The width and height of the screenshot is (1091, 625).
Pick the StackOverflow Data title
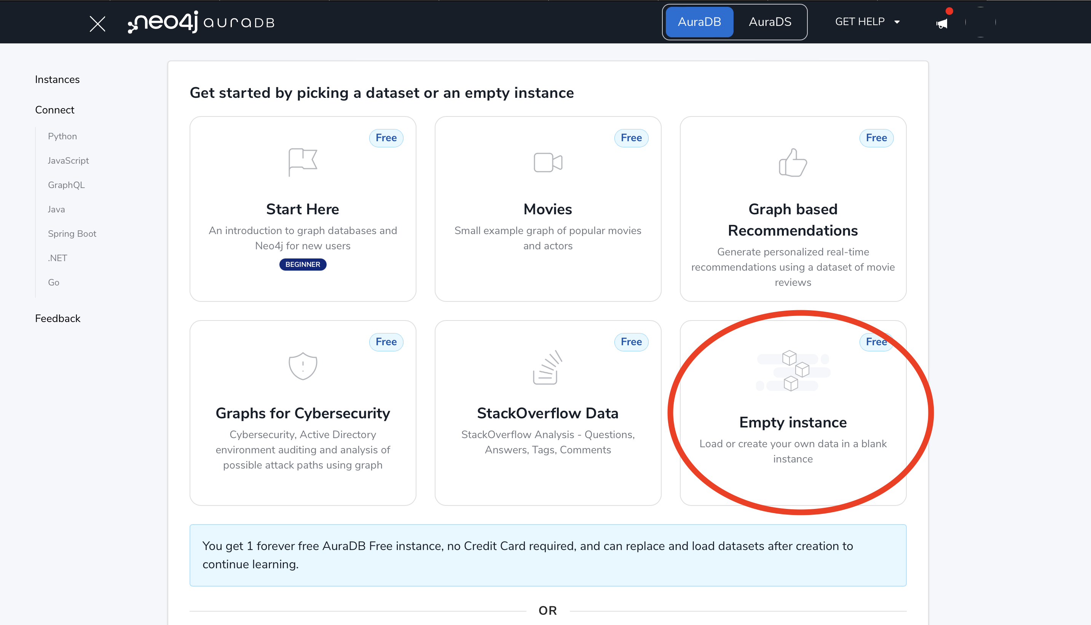[548, 413]
